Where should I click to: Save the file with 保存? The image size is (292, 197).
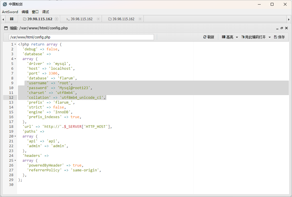click(x=279, y=37)
